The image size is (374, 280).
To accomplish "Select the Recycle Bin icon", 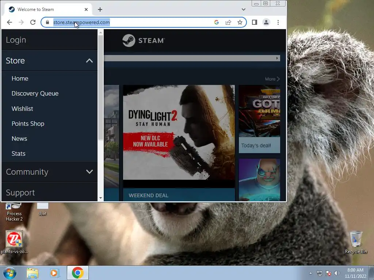I will [356, 242].
